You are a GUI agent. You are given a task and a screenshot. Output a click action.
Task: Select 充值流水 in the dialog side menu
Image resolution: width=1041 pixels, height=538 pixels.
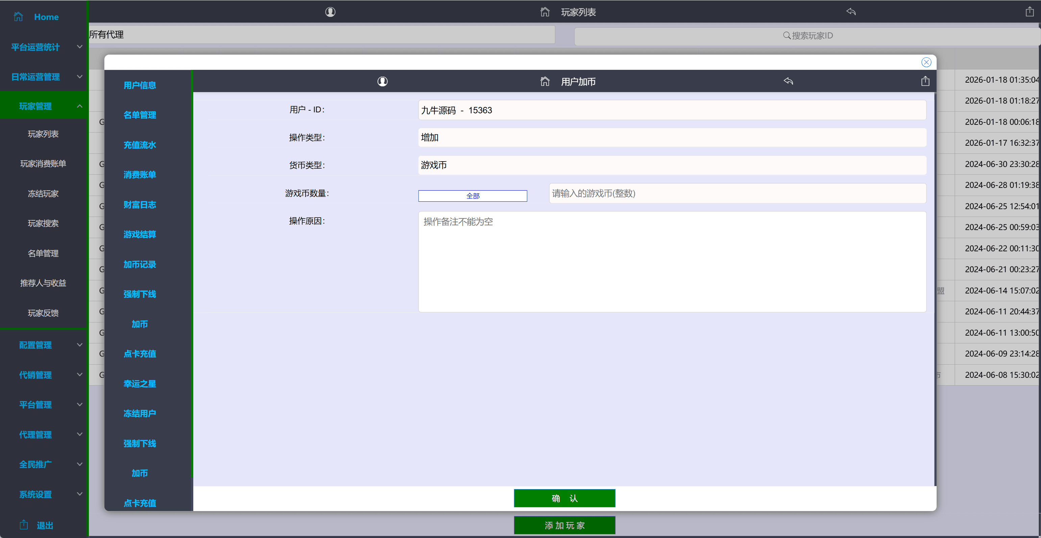140,145
